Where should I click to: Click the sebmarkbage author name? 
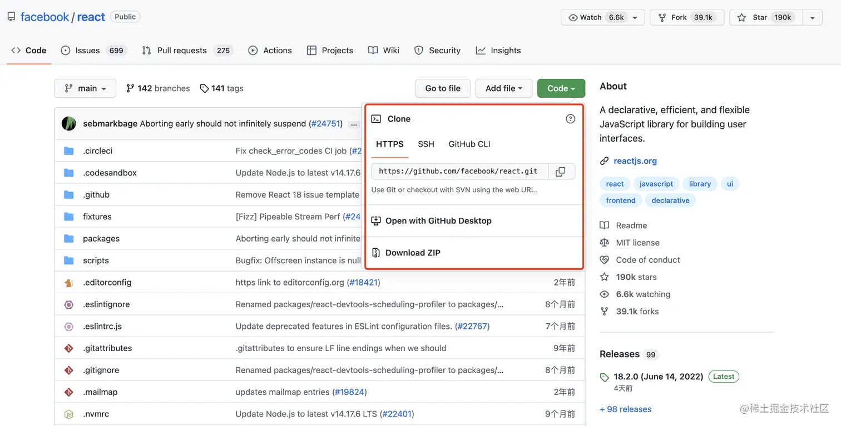coord(110,124)
